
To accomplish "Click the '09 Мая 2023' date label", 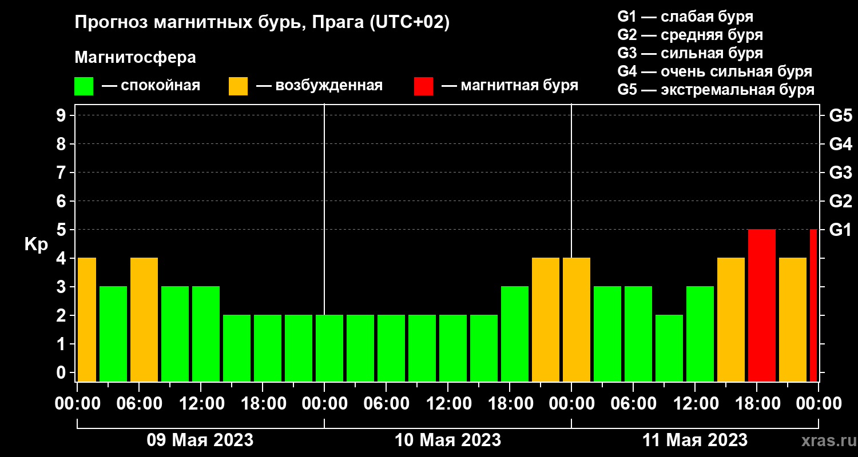I will [x=200, y=440].
